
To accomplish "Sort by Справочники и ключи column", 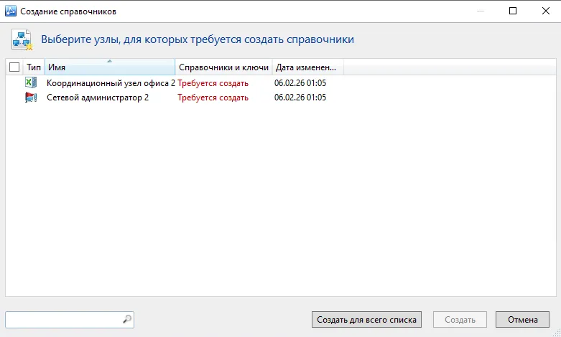I will tap(223, 67).
